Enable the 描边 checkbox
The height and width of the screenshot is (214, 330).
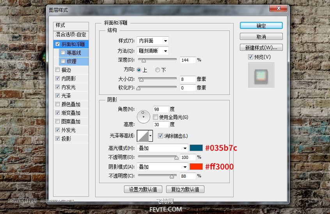(57, 70)
